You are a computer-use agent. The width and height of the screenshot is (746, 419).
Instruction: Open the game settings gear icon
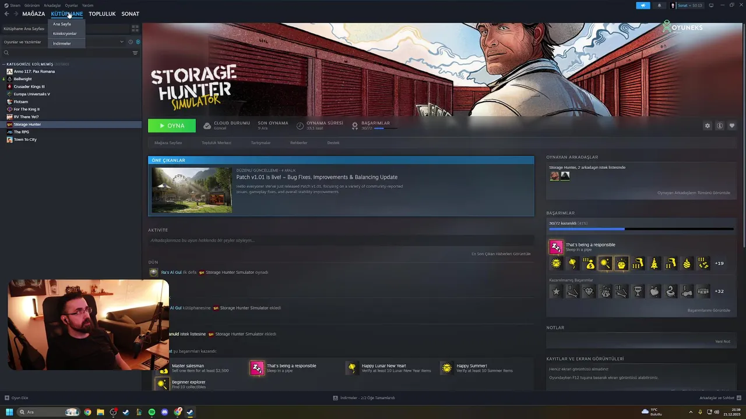708,126
